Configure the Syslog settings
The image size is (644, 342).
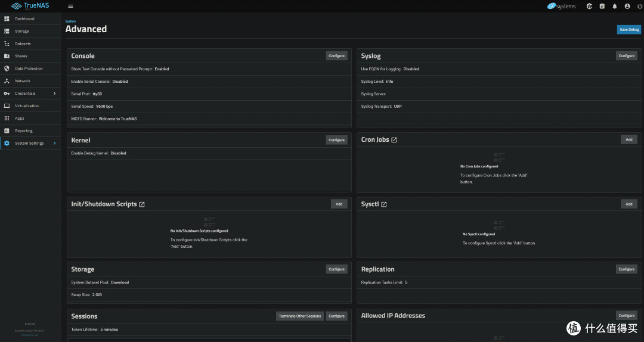pos(626,56)
